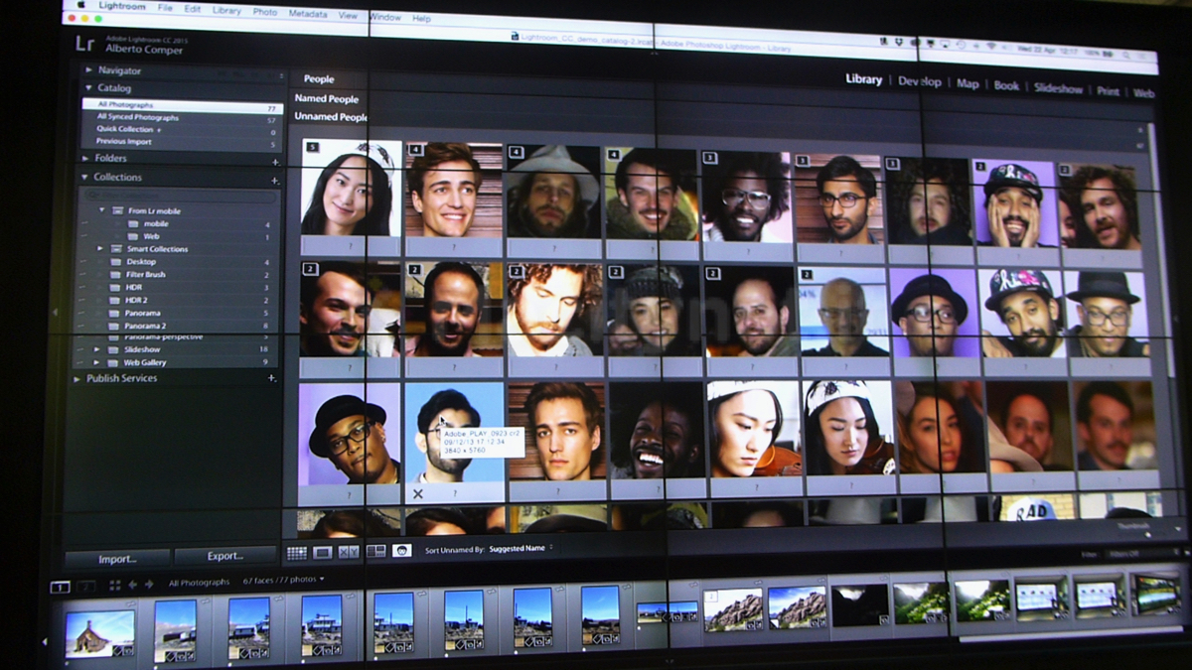Select Previous Import in Catalog

[184, 141]
